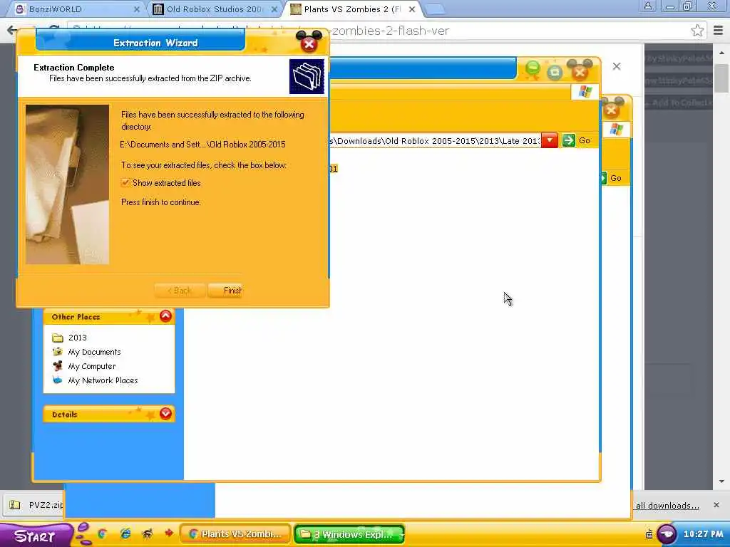Screen dimensions: 730x547
Task: Click the address path field showing Late 2013
Action: pos(434,140)
